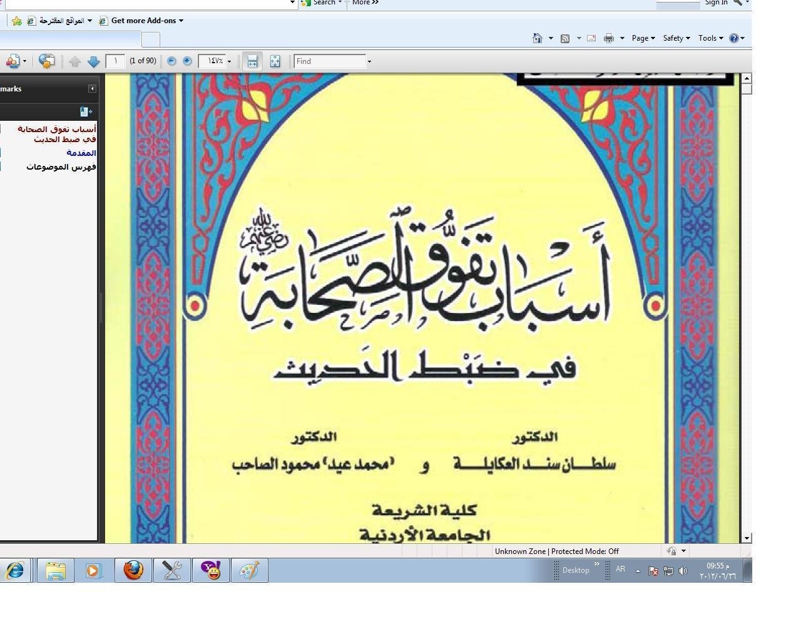Toggle the Favorites star icon
The image size is (801, 641).
[16, 21]
